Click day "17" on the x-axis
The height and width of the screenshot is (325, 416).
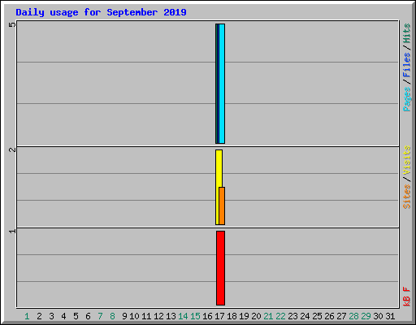click(x=219, y=316)
